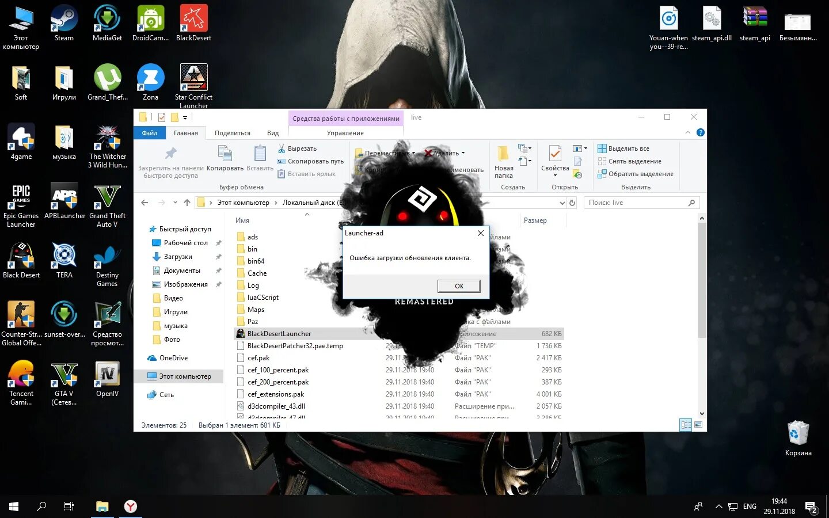829x518 pixels.
Task: Switch to details view layout button
Action: (686, 425)
